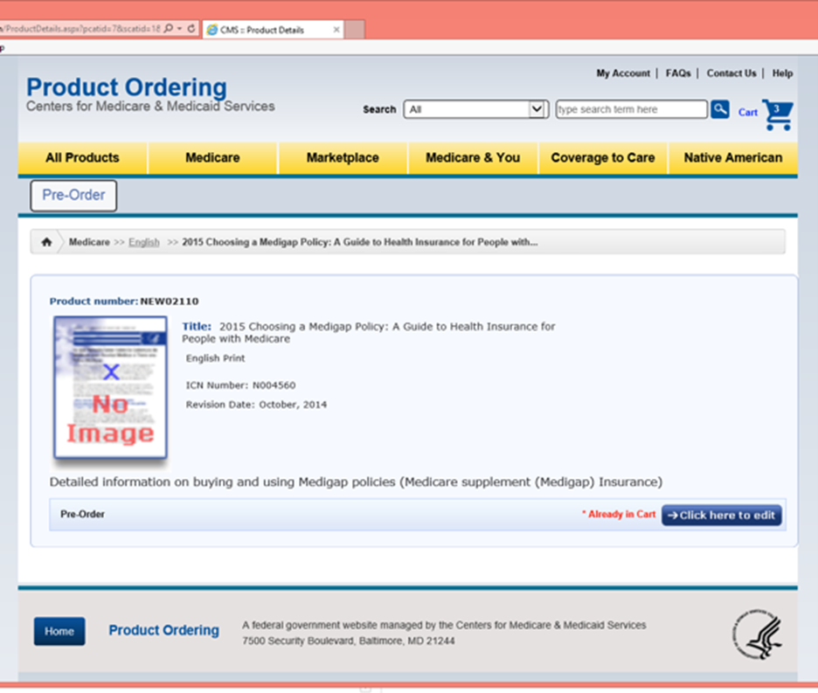Select the Coverage to Care menu
The image size is (818, 693).
(x=602, y=157)
